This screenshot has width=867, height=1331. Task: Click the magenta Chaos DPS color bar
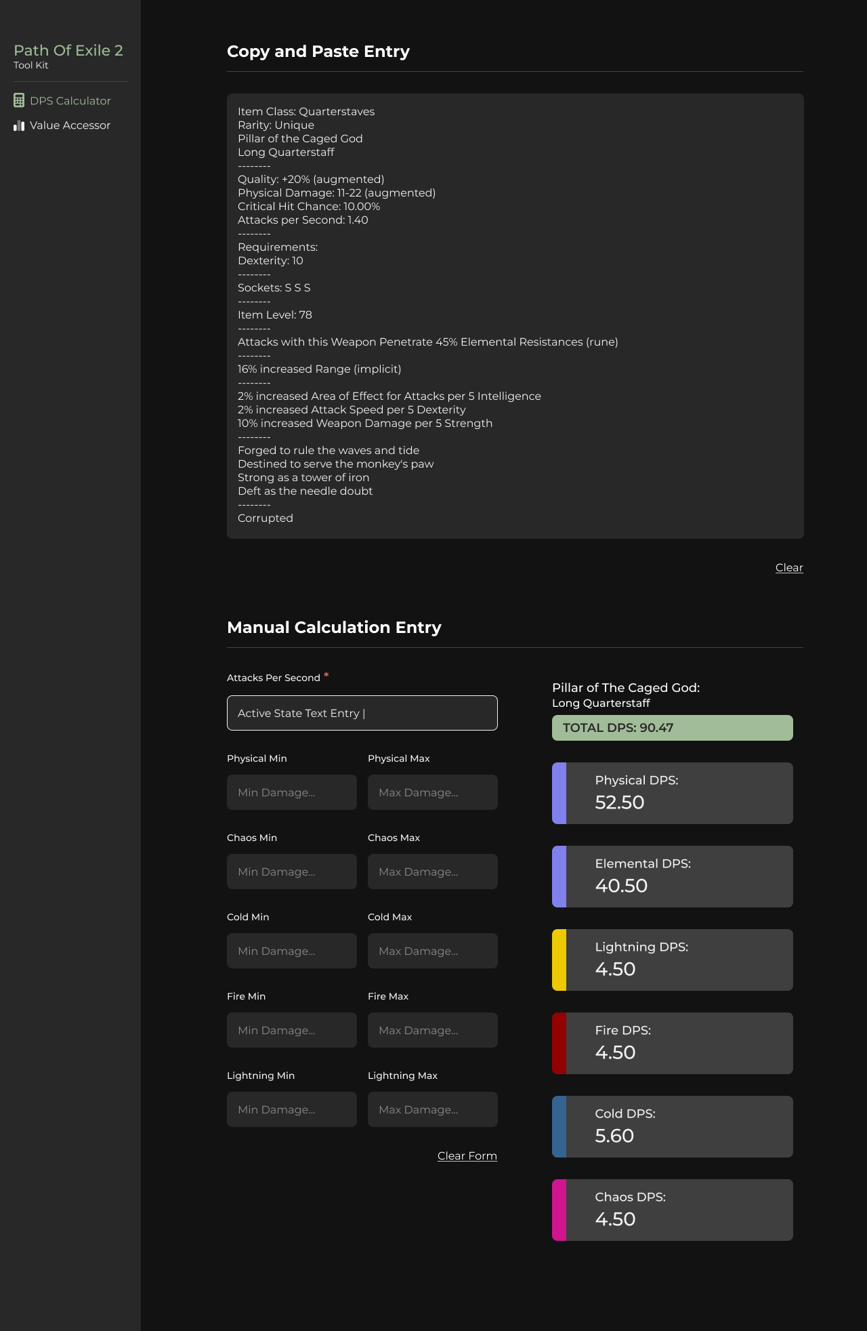(x=559, y=1210)
